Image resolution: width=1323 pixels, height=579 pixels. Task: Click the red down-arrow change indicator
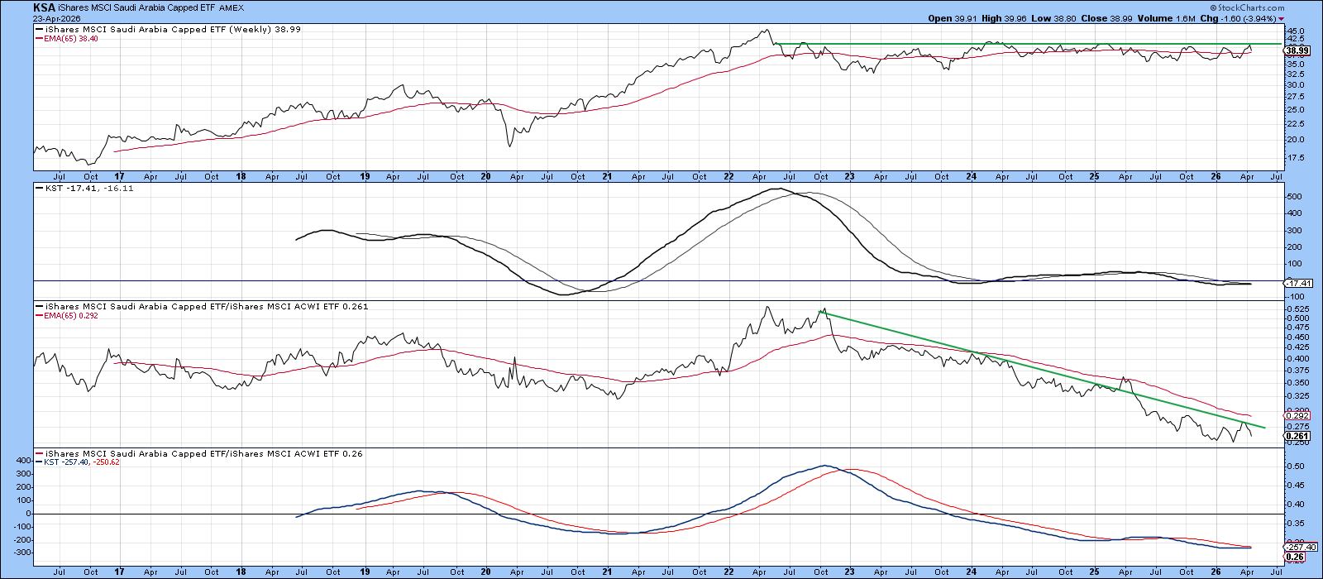(x=1282, y=19)
